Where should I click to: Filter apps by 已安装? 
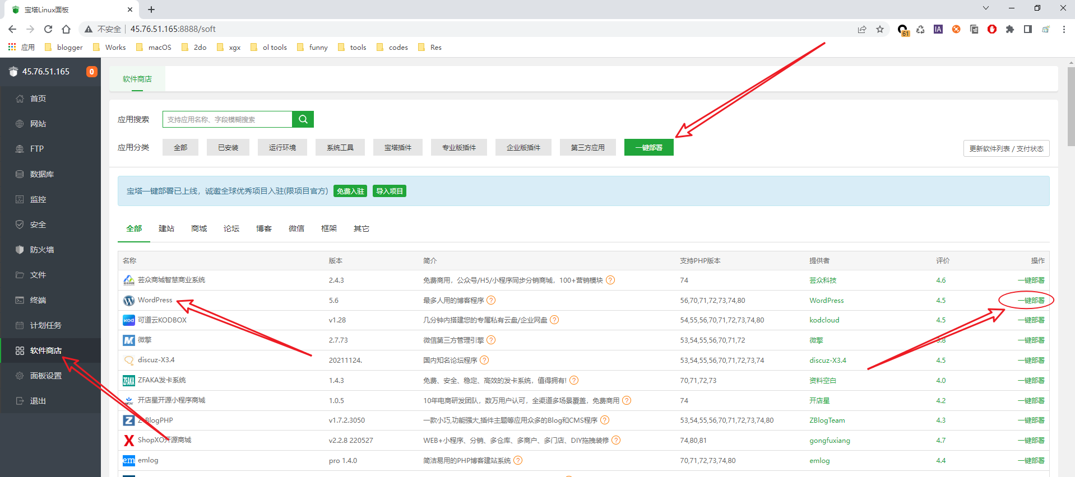228,147
